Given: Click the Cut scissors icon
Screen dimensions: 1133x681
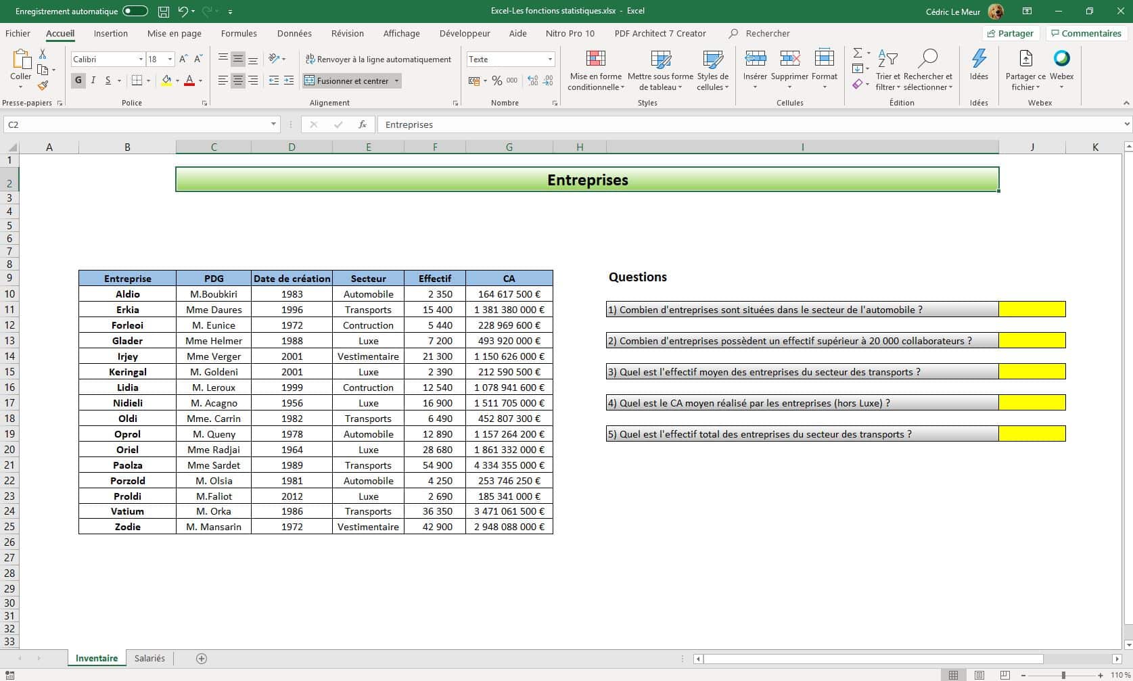Looking at the screenshot, I should pos(43,54).
